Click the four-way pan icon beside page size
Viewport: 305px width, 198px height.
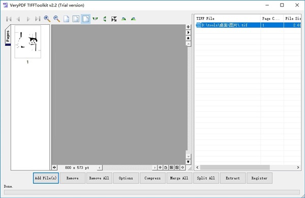coord(54,168)
